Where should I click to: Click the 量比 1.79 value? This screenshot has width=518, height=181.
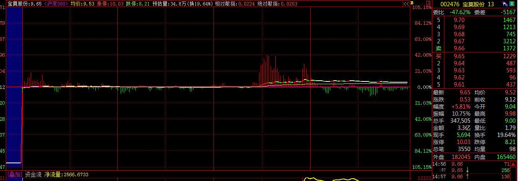tap(510, 128)
